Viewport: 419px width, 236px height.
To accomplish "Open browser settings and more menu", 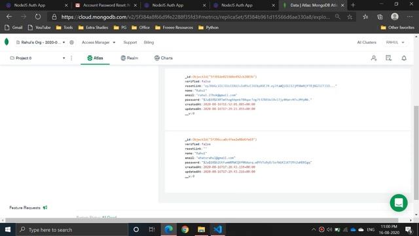I will tap(410, 17).
